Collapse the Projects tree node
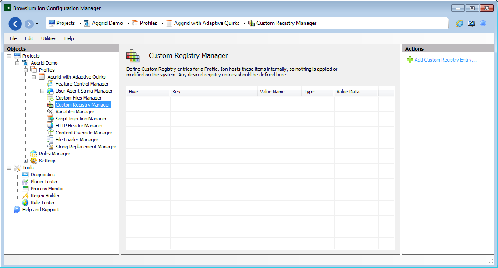 pyautogui.click(x=9, y=56)
